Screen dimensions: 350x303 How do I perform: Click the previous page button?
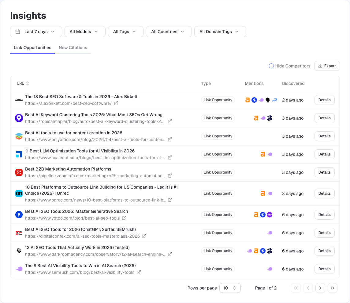[x=308, y=288]
